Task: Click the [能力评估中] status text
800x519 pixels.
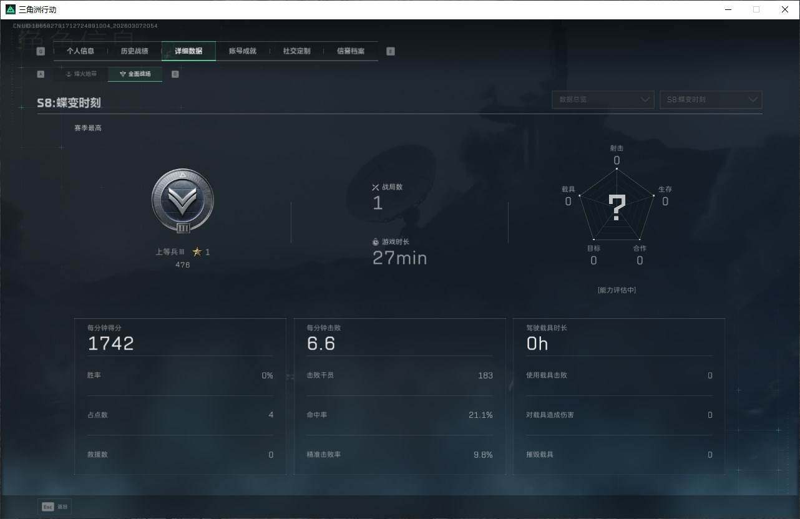Action: [x=617, y=290]
